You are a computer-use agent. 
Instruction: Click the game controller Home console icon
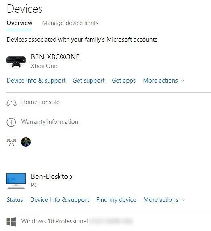point(11,102)
